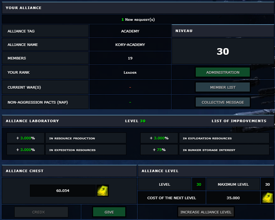Click the green level value 30

199,185
